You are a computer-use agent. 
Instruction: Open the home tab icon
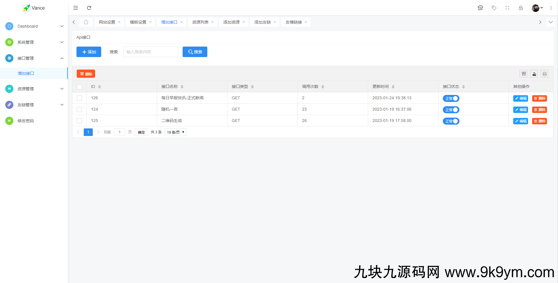(86, 22)
